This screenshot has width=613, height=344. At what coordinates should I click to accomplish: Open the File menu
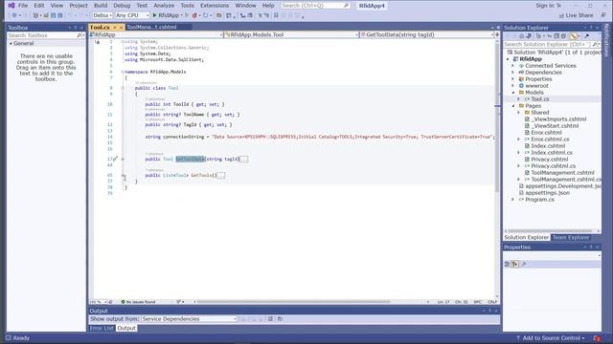coord(23,6)
